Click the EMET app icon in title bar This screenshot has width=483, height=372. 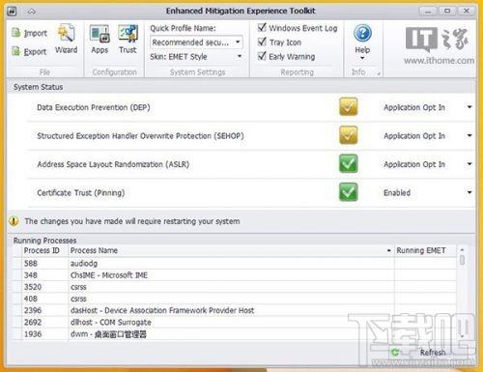point(13,12)
